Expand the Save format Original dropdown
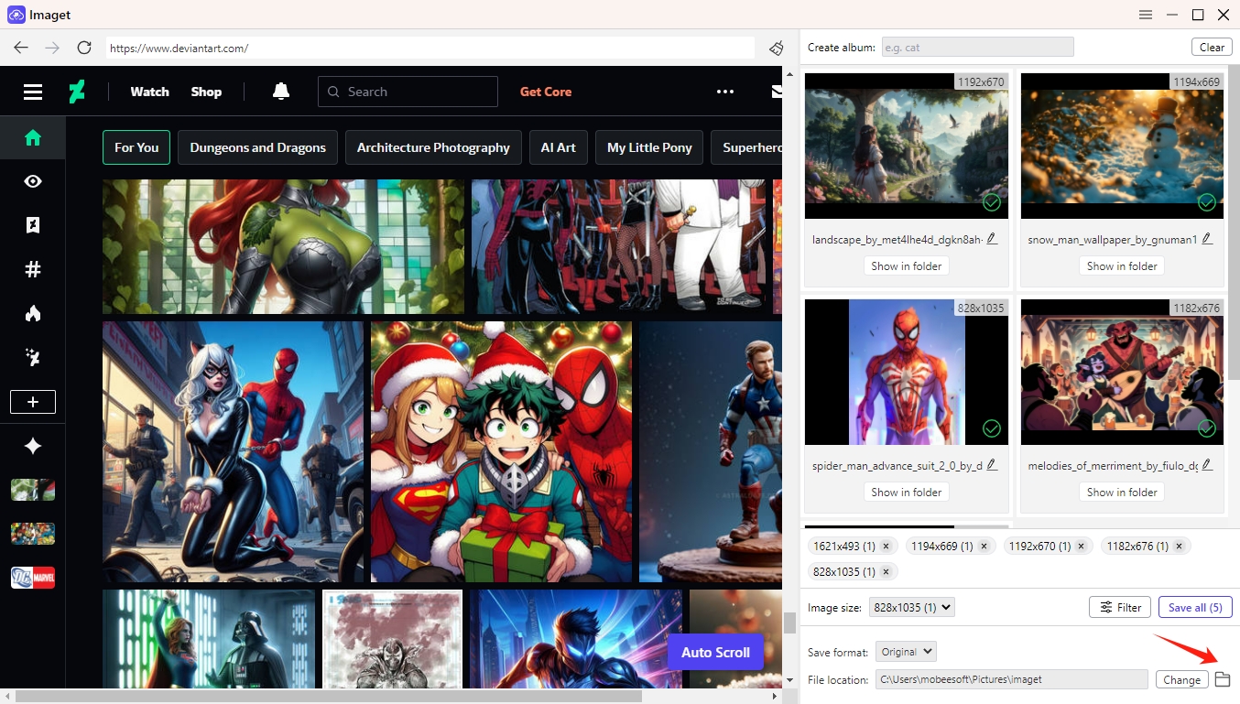 [x=905, y=651]
